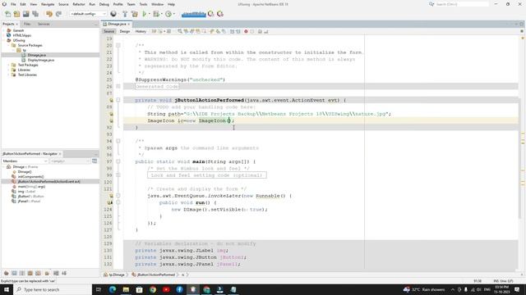Image resolution: width=526 pixels, height=295 pixels.
Task: Click the Redo toolbar icon
Action: (58, 14)
